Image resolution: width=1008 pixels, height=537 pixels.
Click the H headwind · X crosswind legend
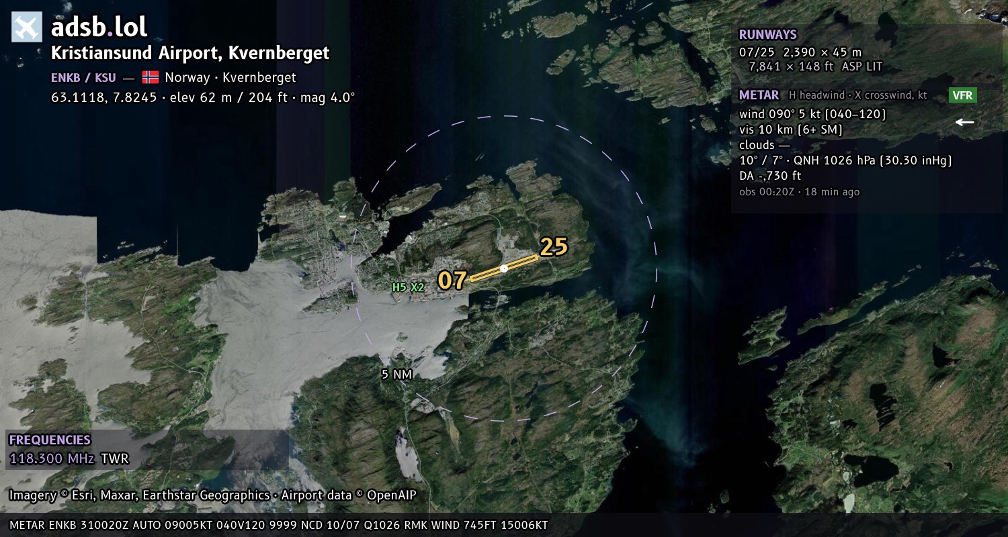(857, 95)
